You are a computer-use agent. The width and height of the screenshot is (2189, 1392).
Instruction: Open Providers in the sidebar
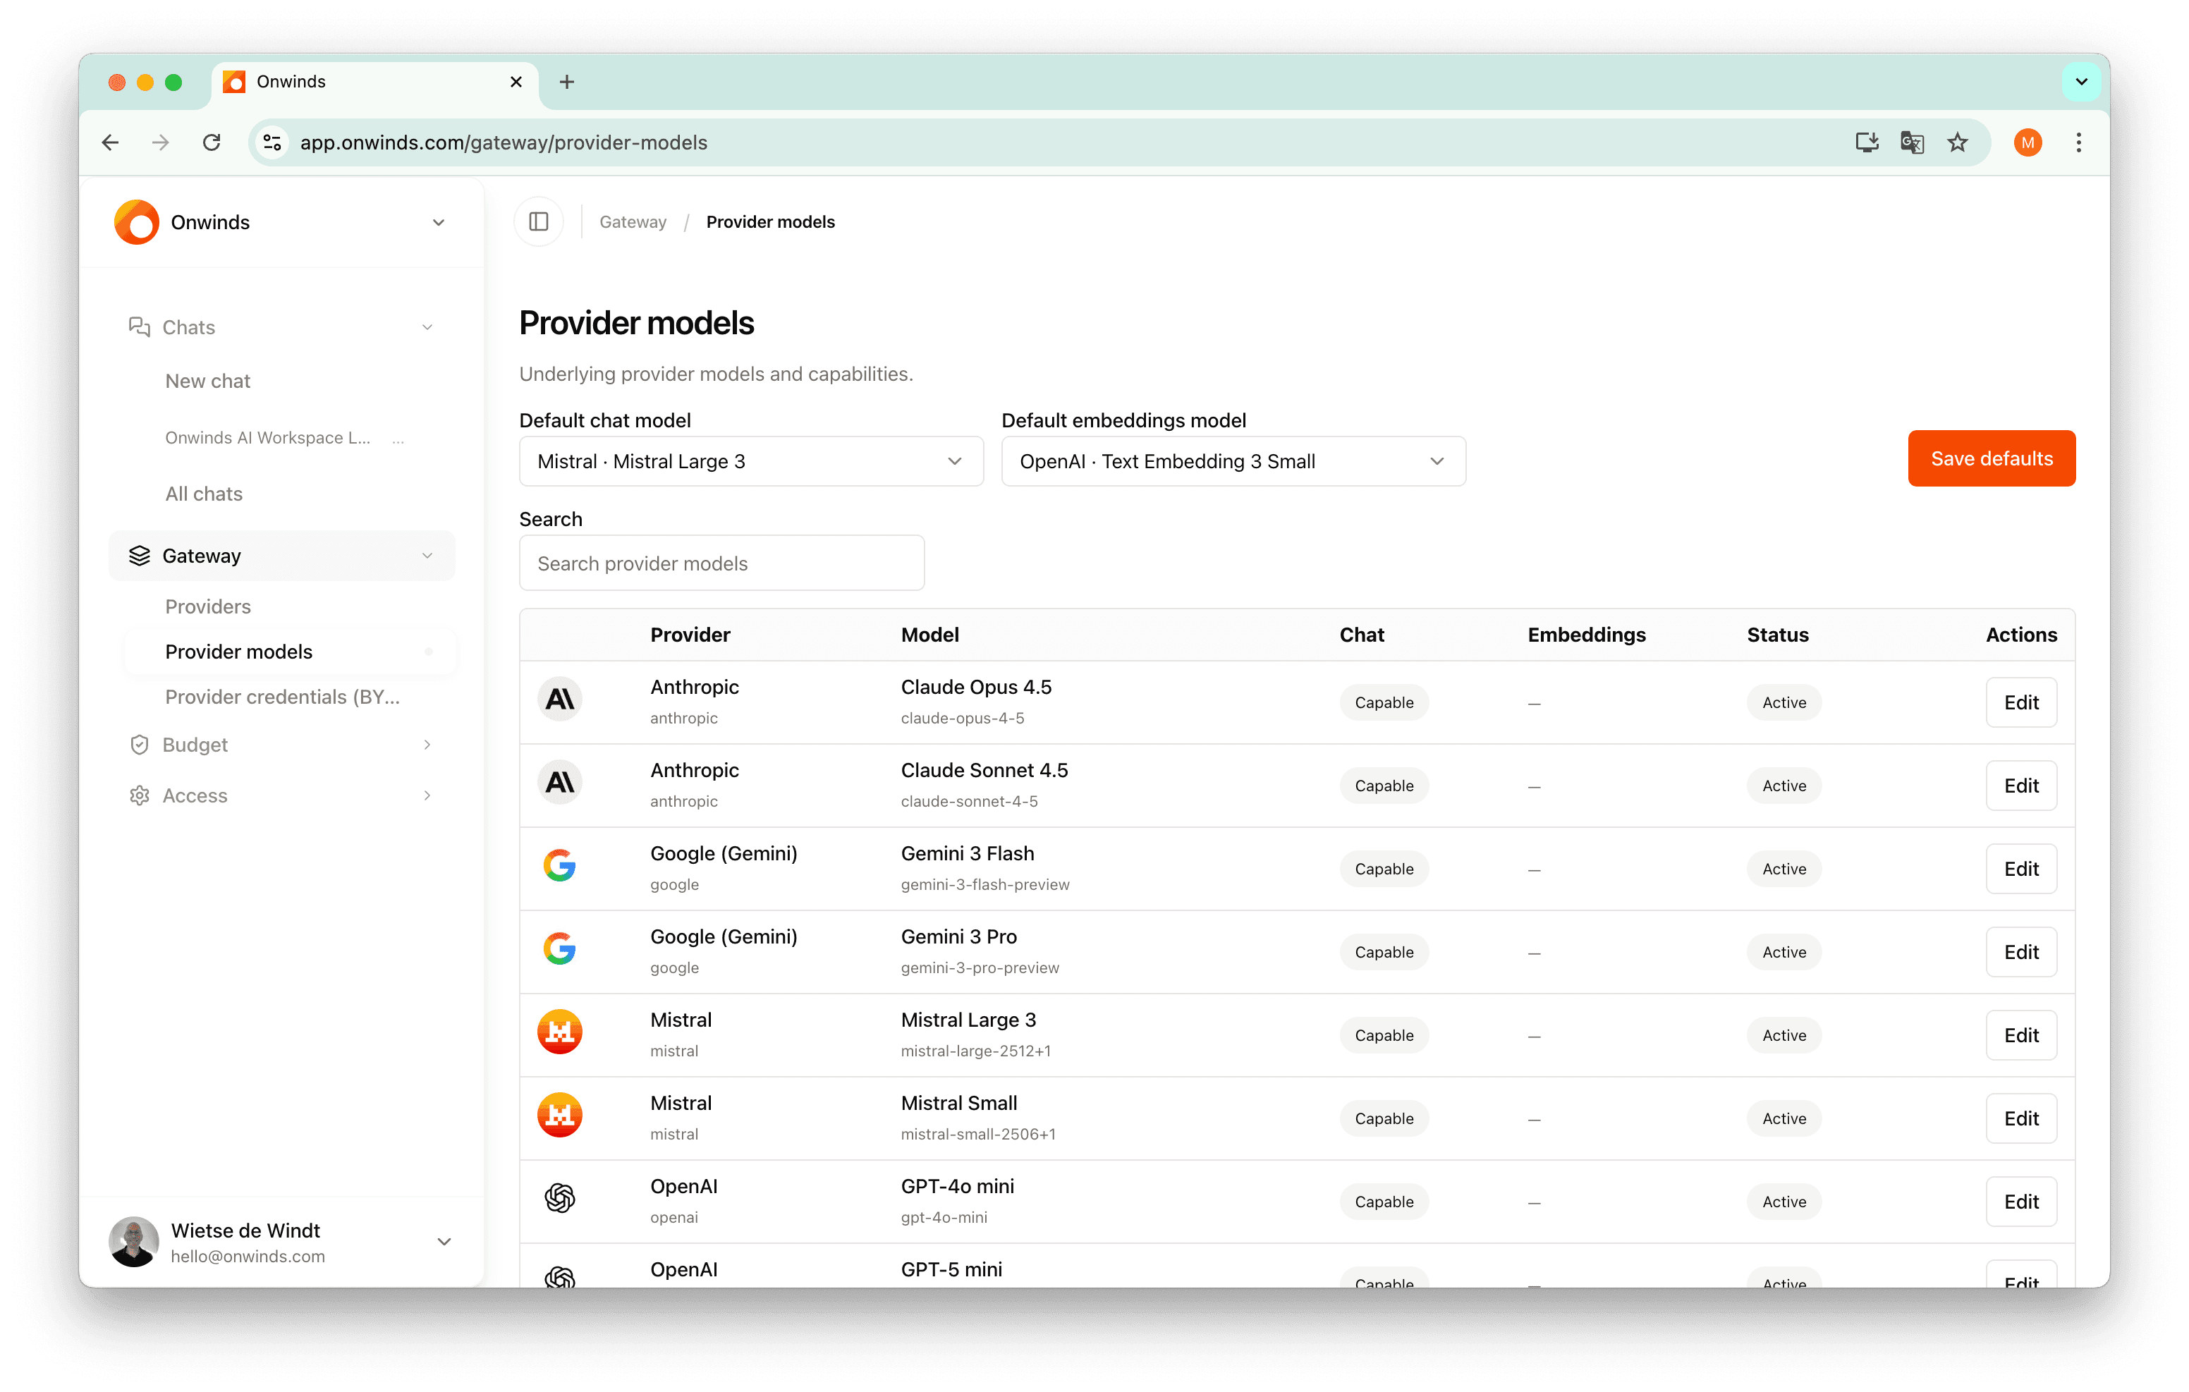(208, 606)
